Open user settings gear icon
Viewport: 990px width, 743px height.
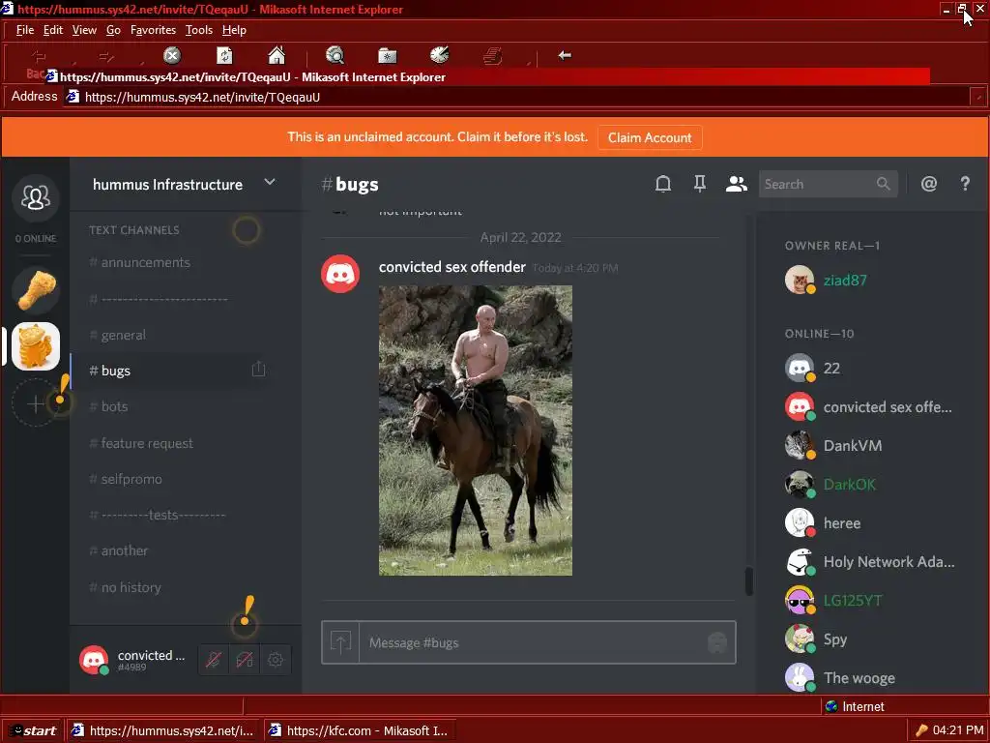click(x=276, y=660)
